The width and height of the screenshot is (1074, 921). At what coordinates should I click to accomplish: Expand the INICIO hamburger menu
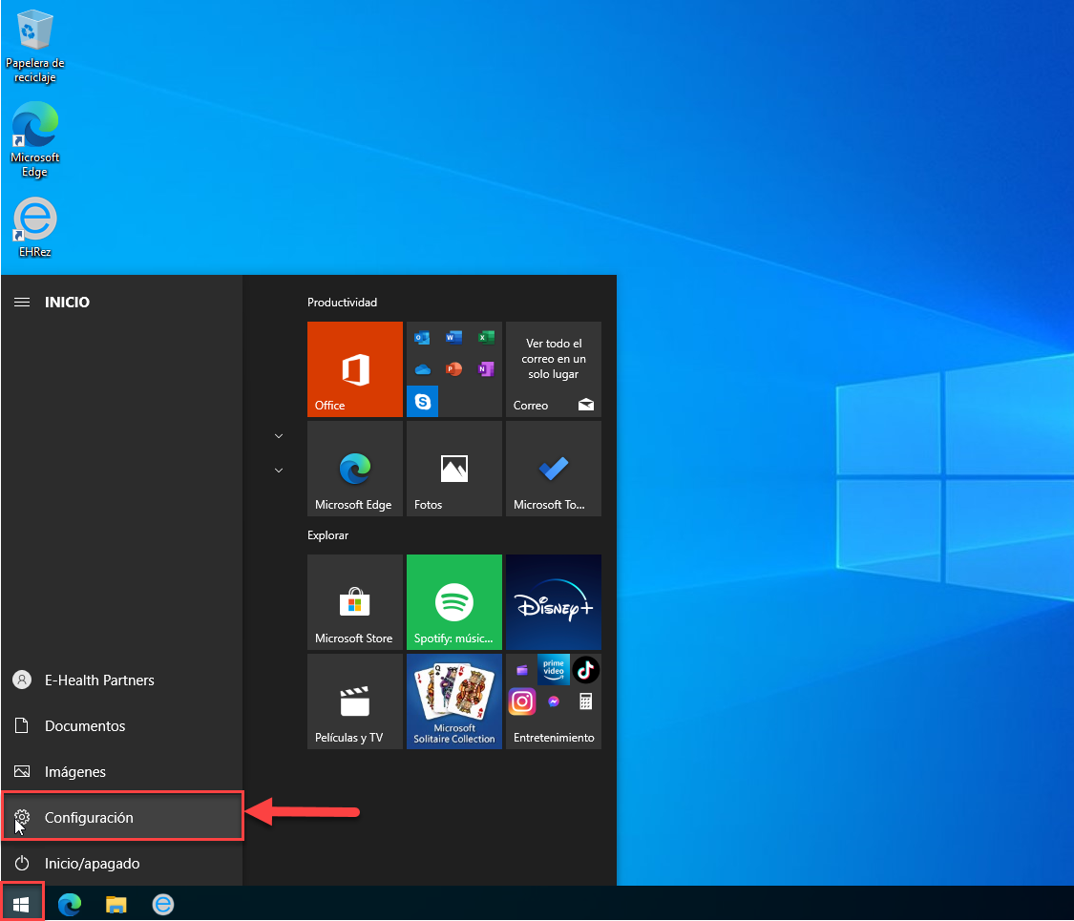pos(22,302)
